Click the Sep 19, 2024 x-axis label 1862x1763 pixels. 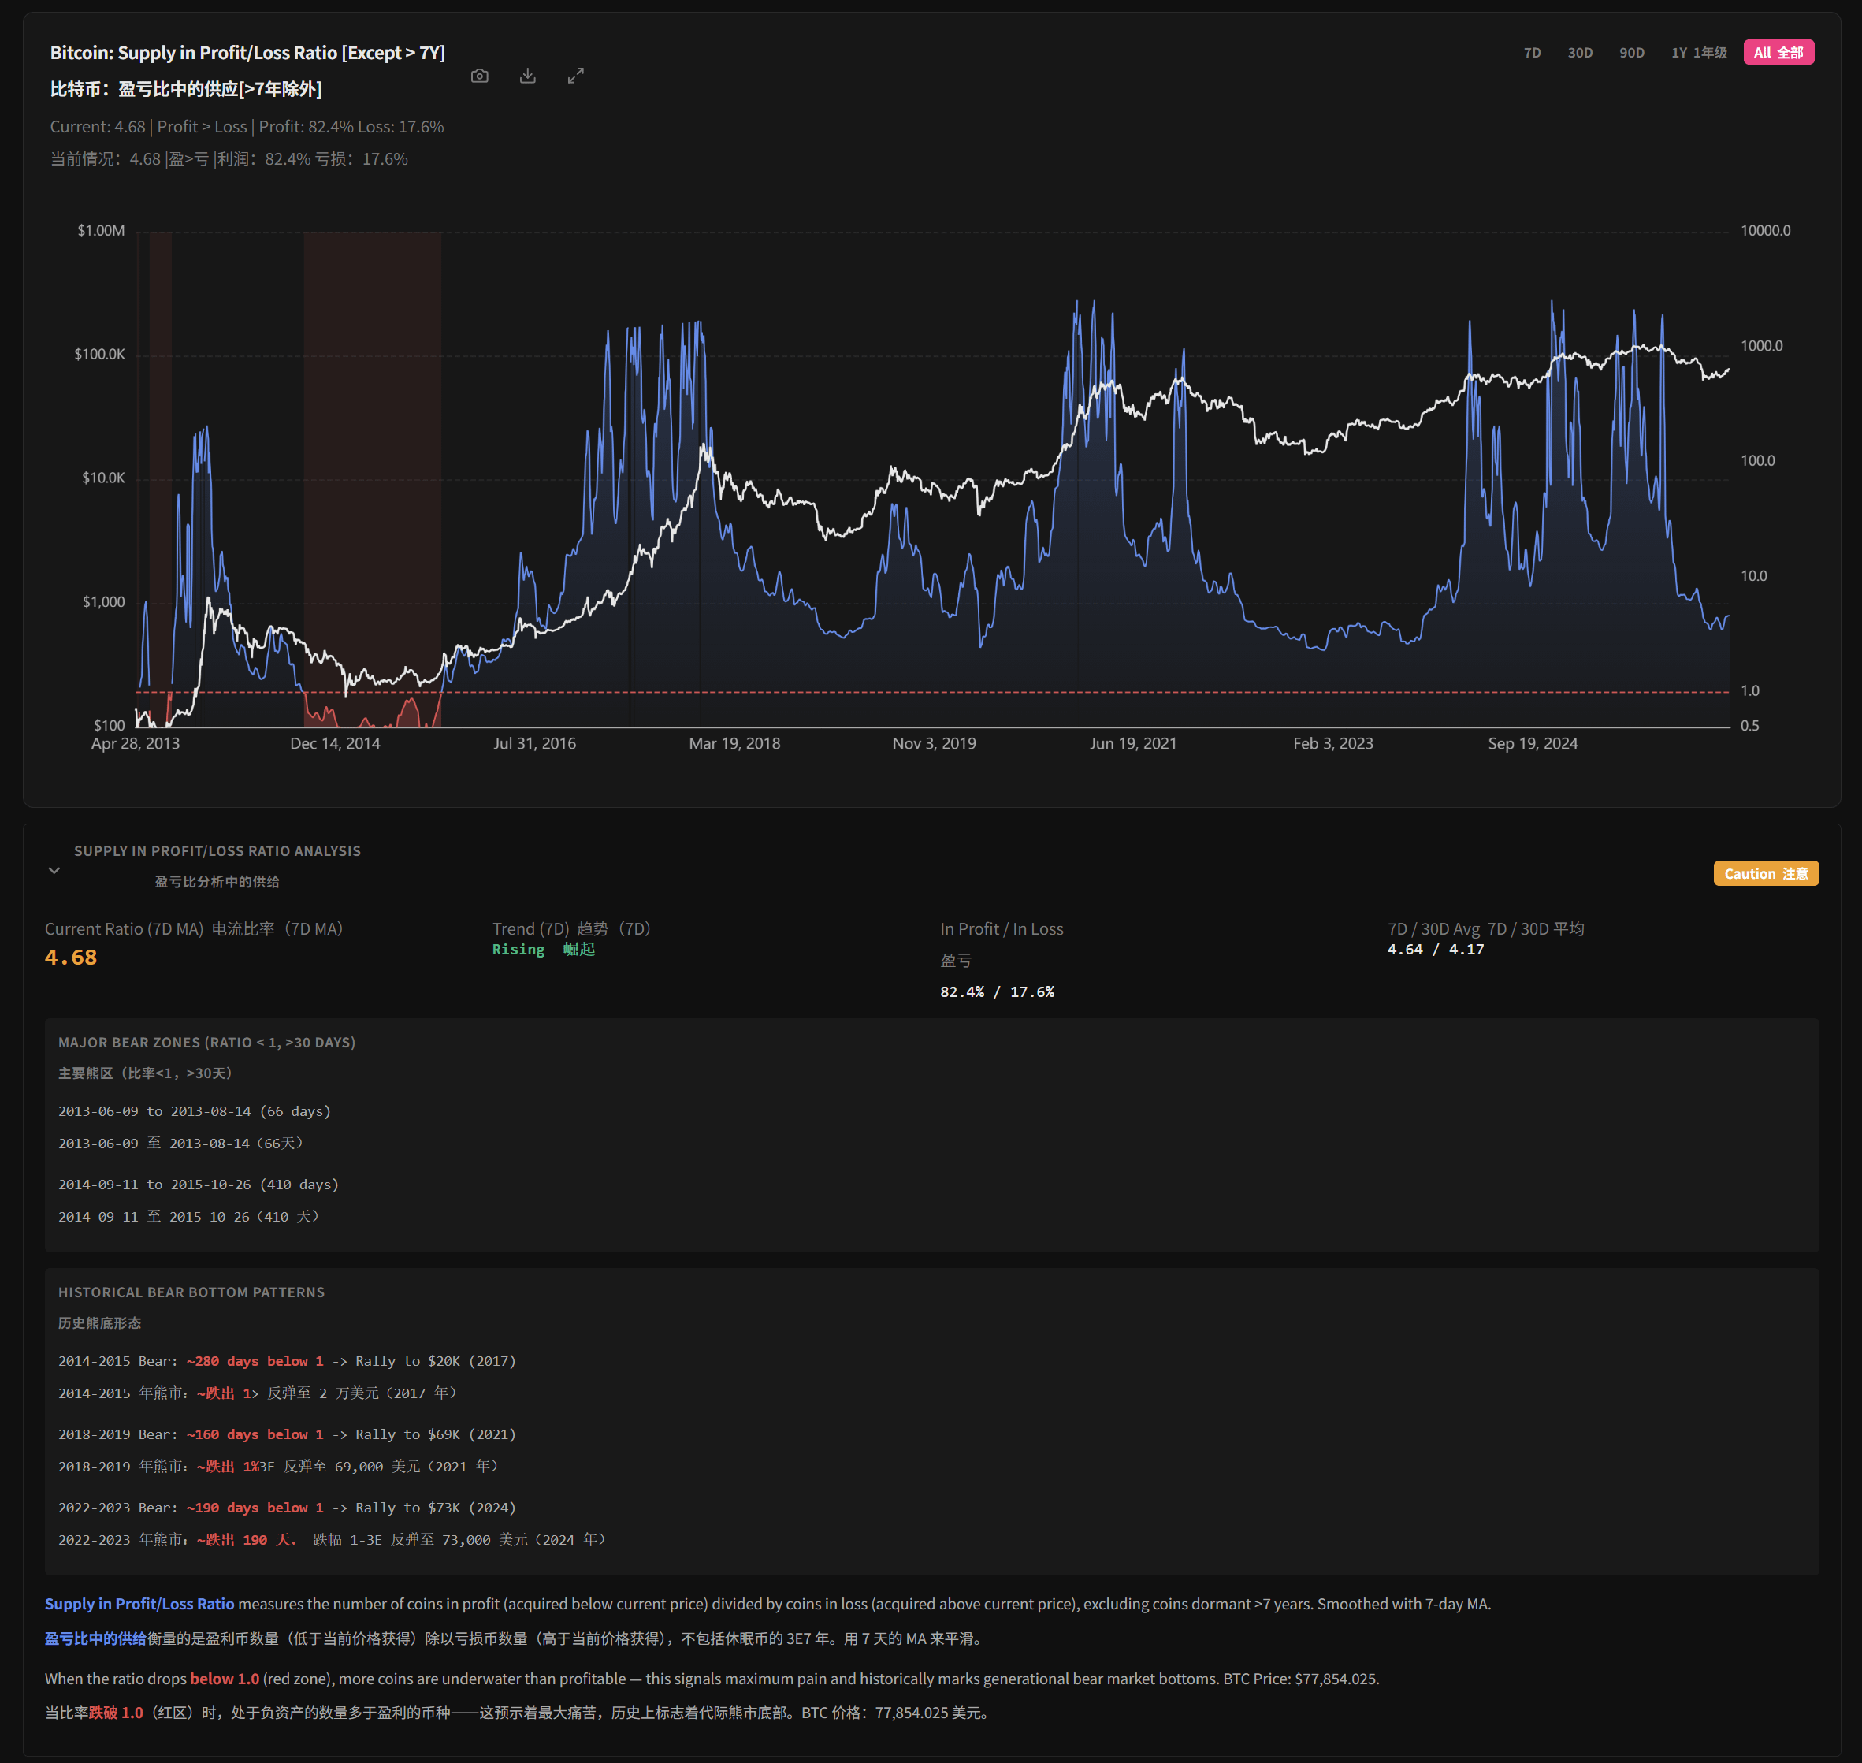[1533, 743]
